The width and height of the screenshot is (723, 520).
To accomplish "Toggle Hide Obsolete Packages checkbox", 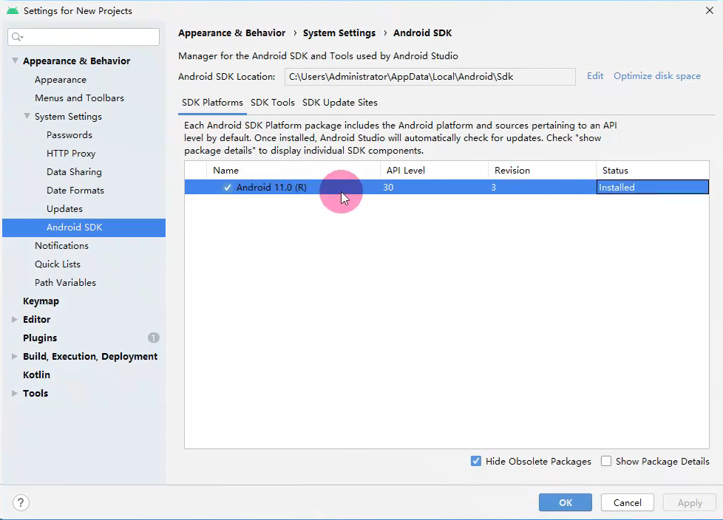I will 476,461.
